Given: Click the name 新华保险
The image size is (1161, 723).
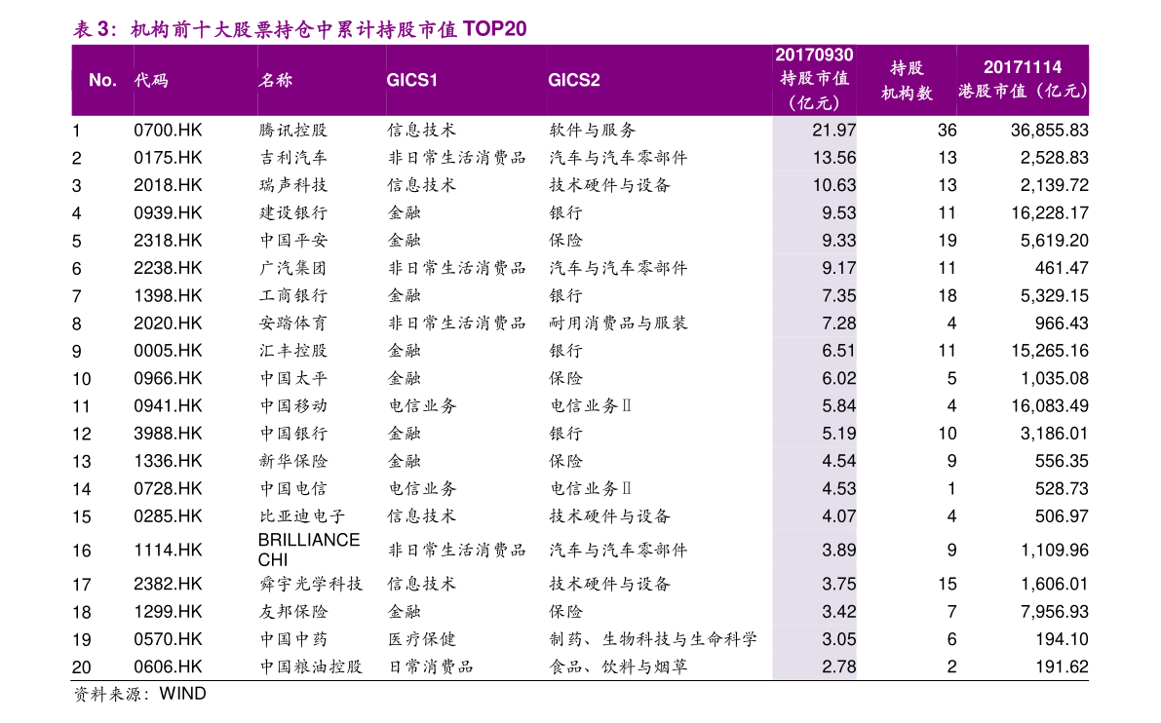Looking at the screenshot, I should click(293, 461).
